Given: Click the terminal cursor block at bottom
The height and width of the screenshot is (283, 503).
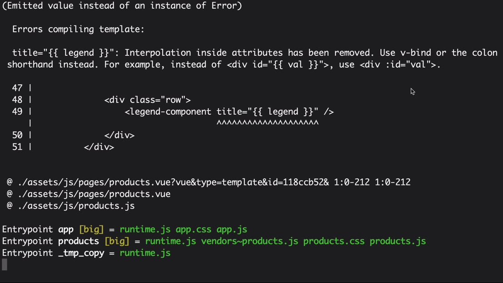Looking at the screenshot, I should click(x=5, y=265).
